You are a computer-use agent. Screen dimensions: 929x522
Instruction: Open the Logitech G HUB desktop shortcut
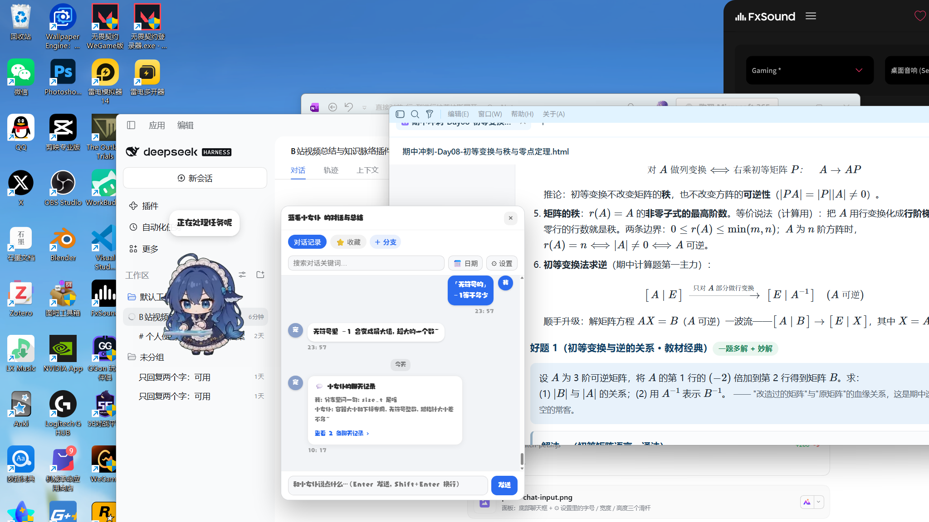point(63,413)
